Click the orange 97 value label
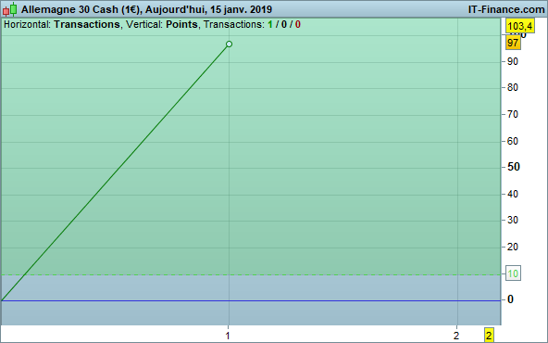The height and width of the screenshot is (343, 548). point(513,43)
